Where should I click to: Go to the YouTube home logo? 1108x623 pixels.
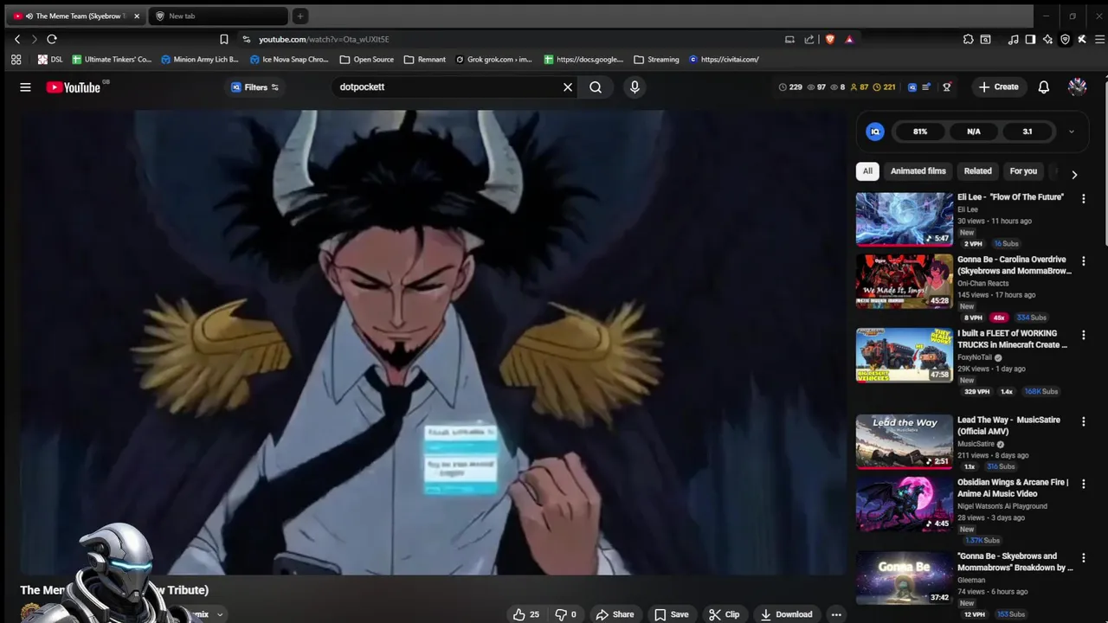(73, 87)
